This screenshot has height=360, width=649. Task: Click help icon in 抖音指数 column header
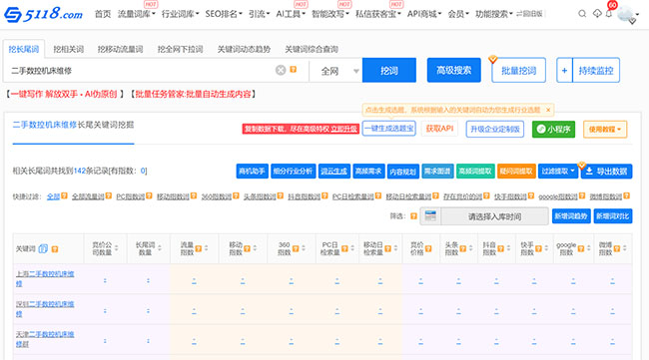[500, 248]
